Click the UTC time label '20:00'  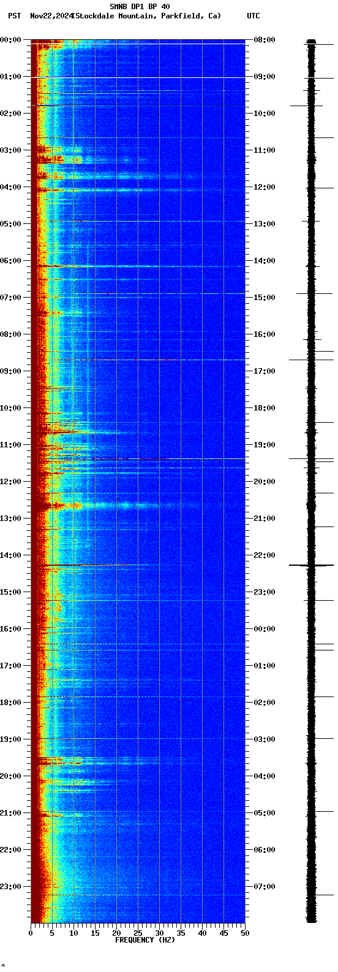[x=265, y=482]
